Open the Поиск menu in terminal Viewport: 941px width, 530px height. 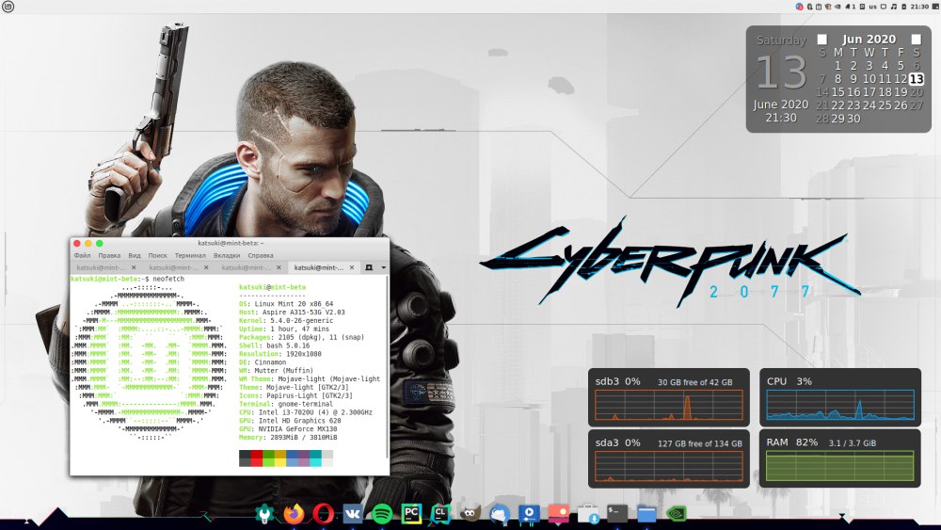pos(157,255)
